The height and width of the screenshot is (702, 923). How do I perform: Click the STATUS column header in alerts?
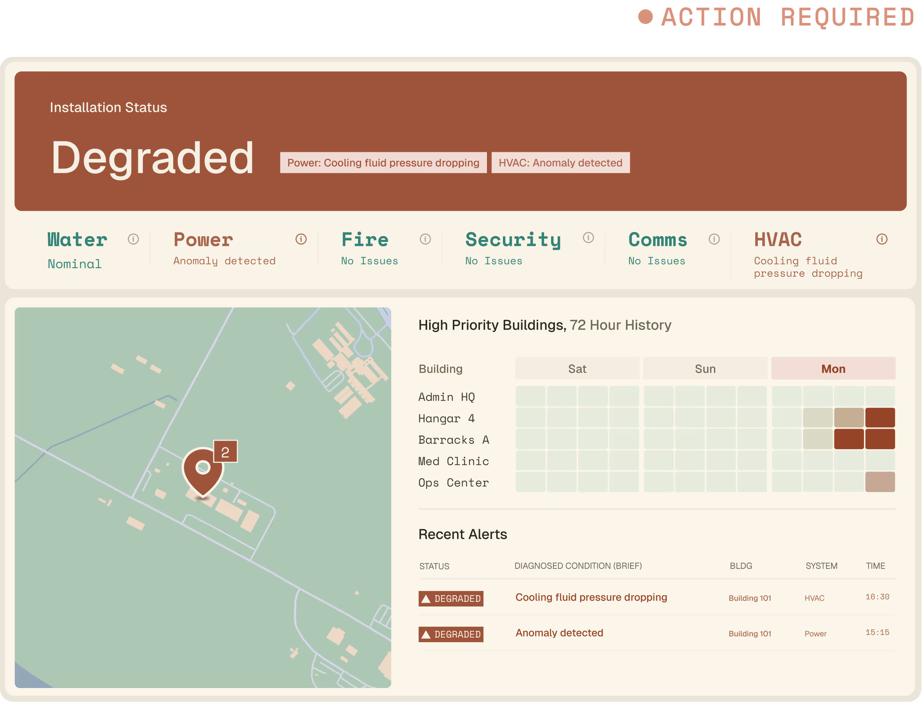coord(434,566)
